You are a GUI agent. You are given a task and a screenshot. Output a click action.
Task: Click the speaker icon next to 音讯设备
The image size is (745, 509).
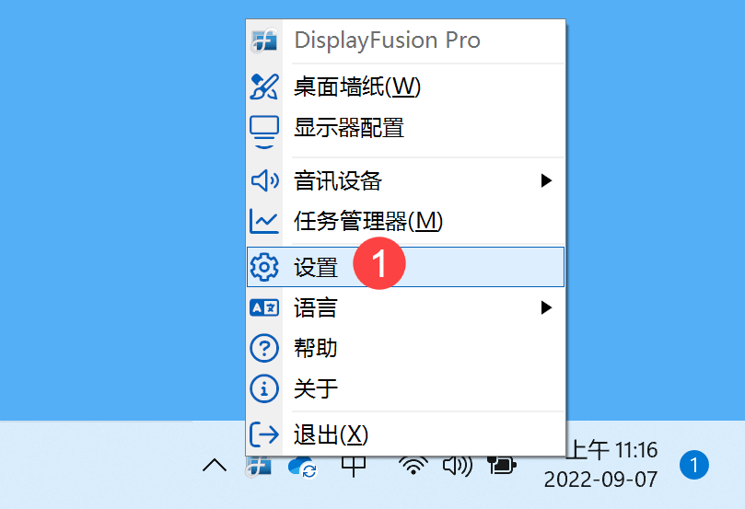tap(264, 180)
